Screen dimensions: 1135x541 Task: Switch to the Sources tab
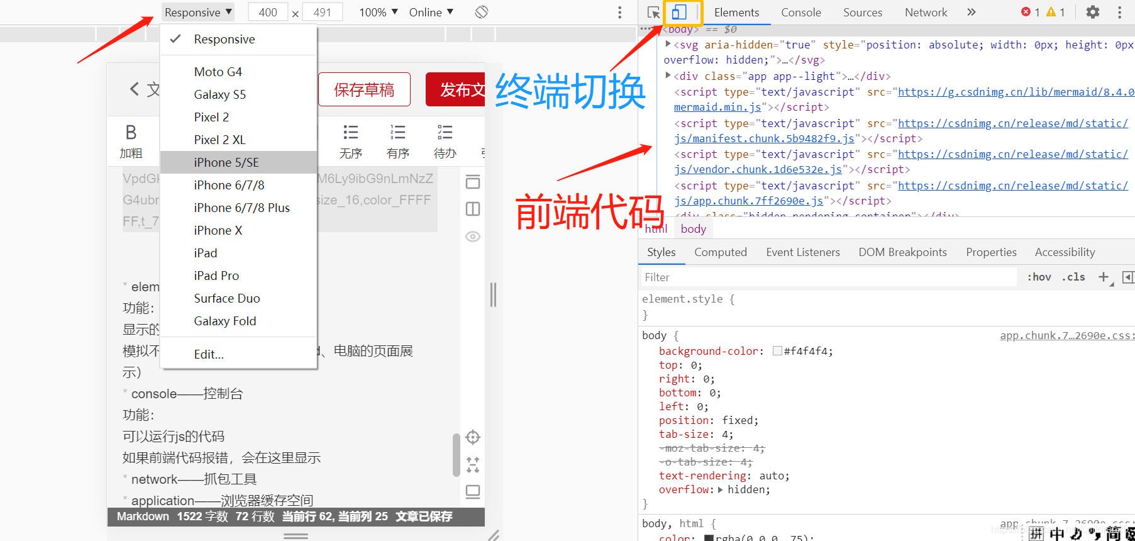click(x=862, y=13)
